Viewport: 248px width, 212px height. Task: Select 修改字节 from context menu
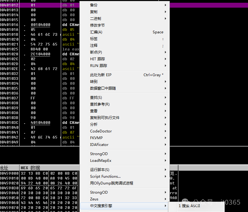97,25
